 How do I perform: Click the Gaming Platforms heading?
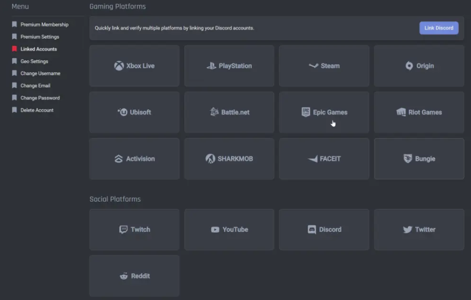(x=117, y=7)
